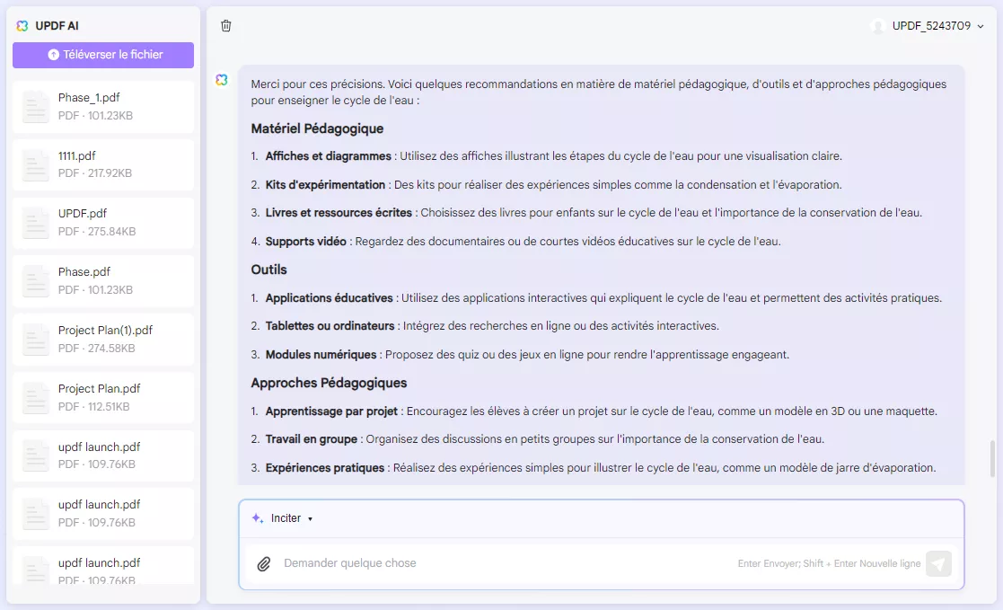Click the user avatar icon

(x=878, y=26)
